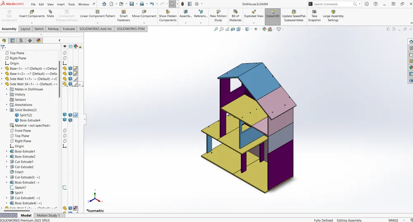Click Update SpeedPak Subassemblies

coord(294,16)
